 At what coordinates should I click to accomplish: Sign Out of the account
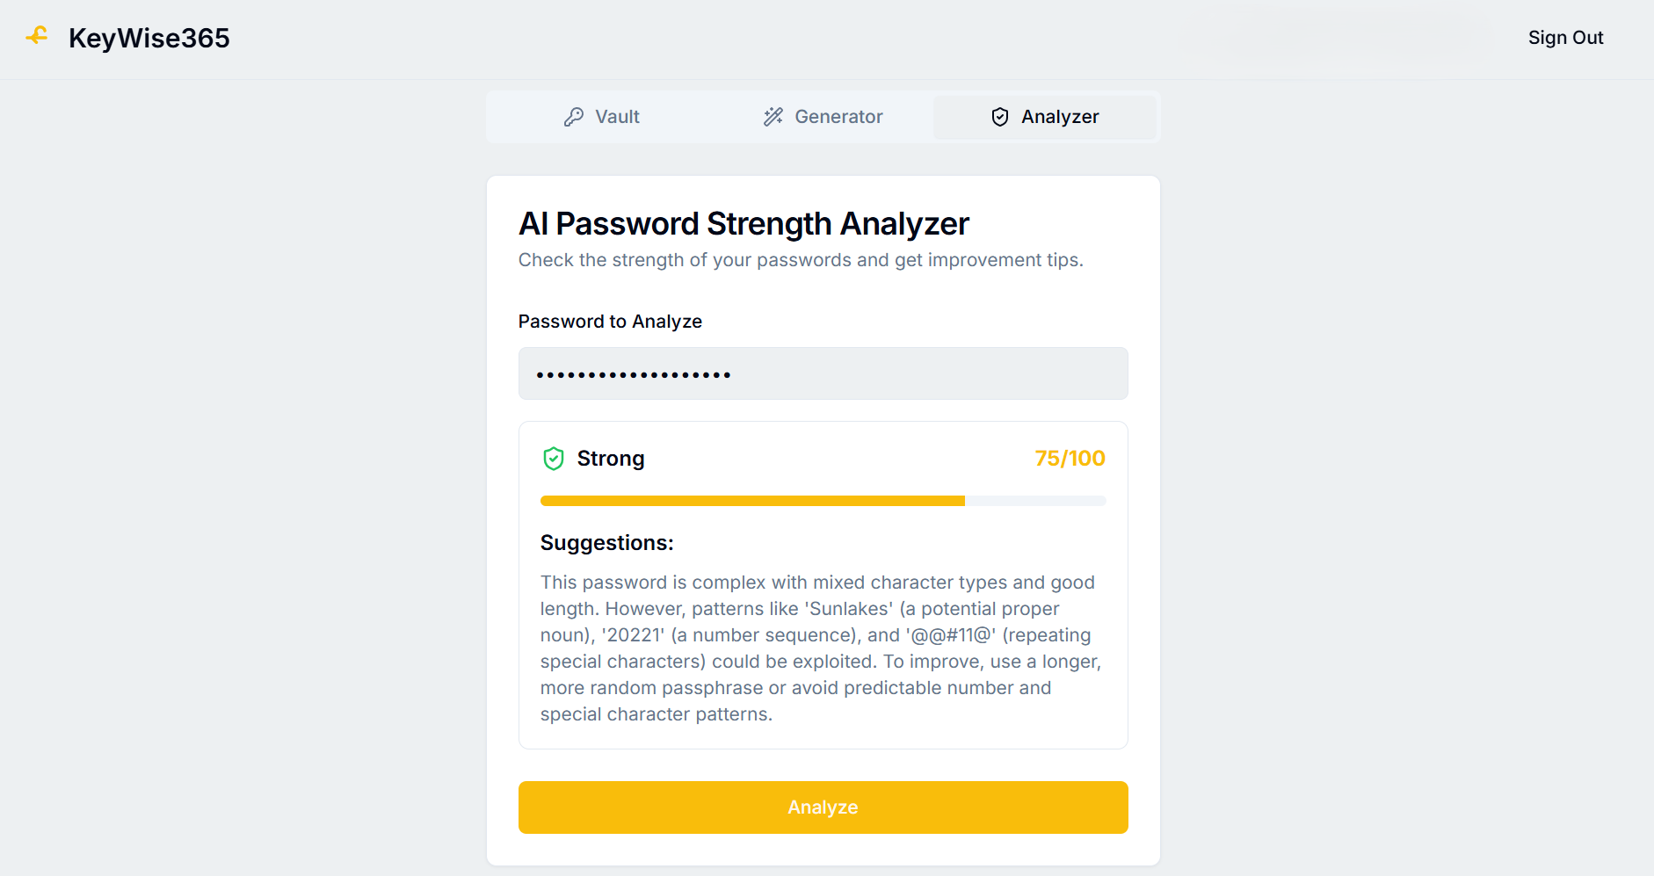point(1565,38)
